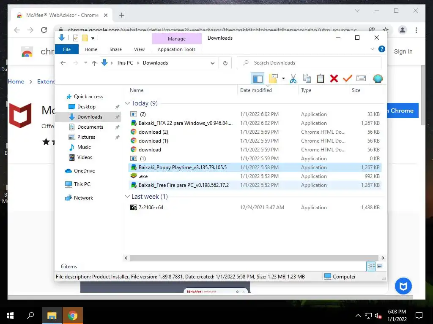Click the folder options icon in the toolbar
Screen dimensions: 433x324
click(x=273, y=79)
